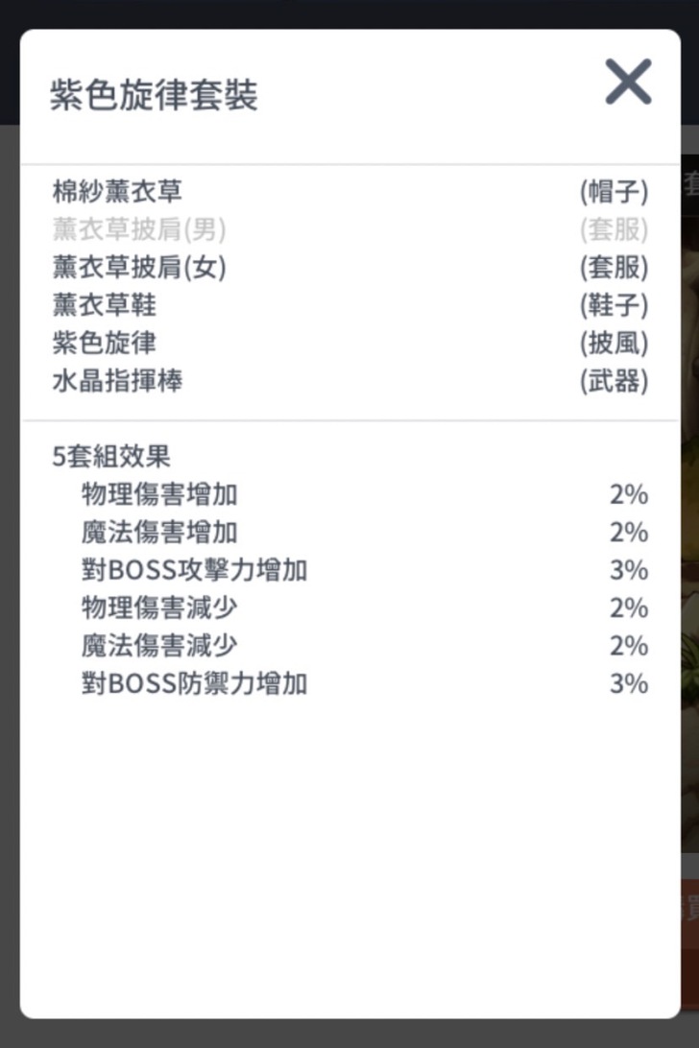Select the 紫色旋律 cape item
Viewport: 699px width, 1048px height.
click(x=104, y=344)
